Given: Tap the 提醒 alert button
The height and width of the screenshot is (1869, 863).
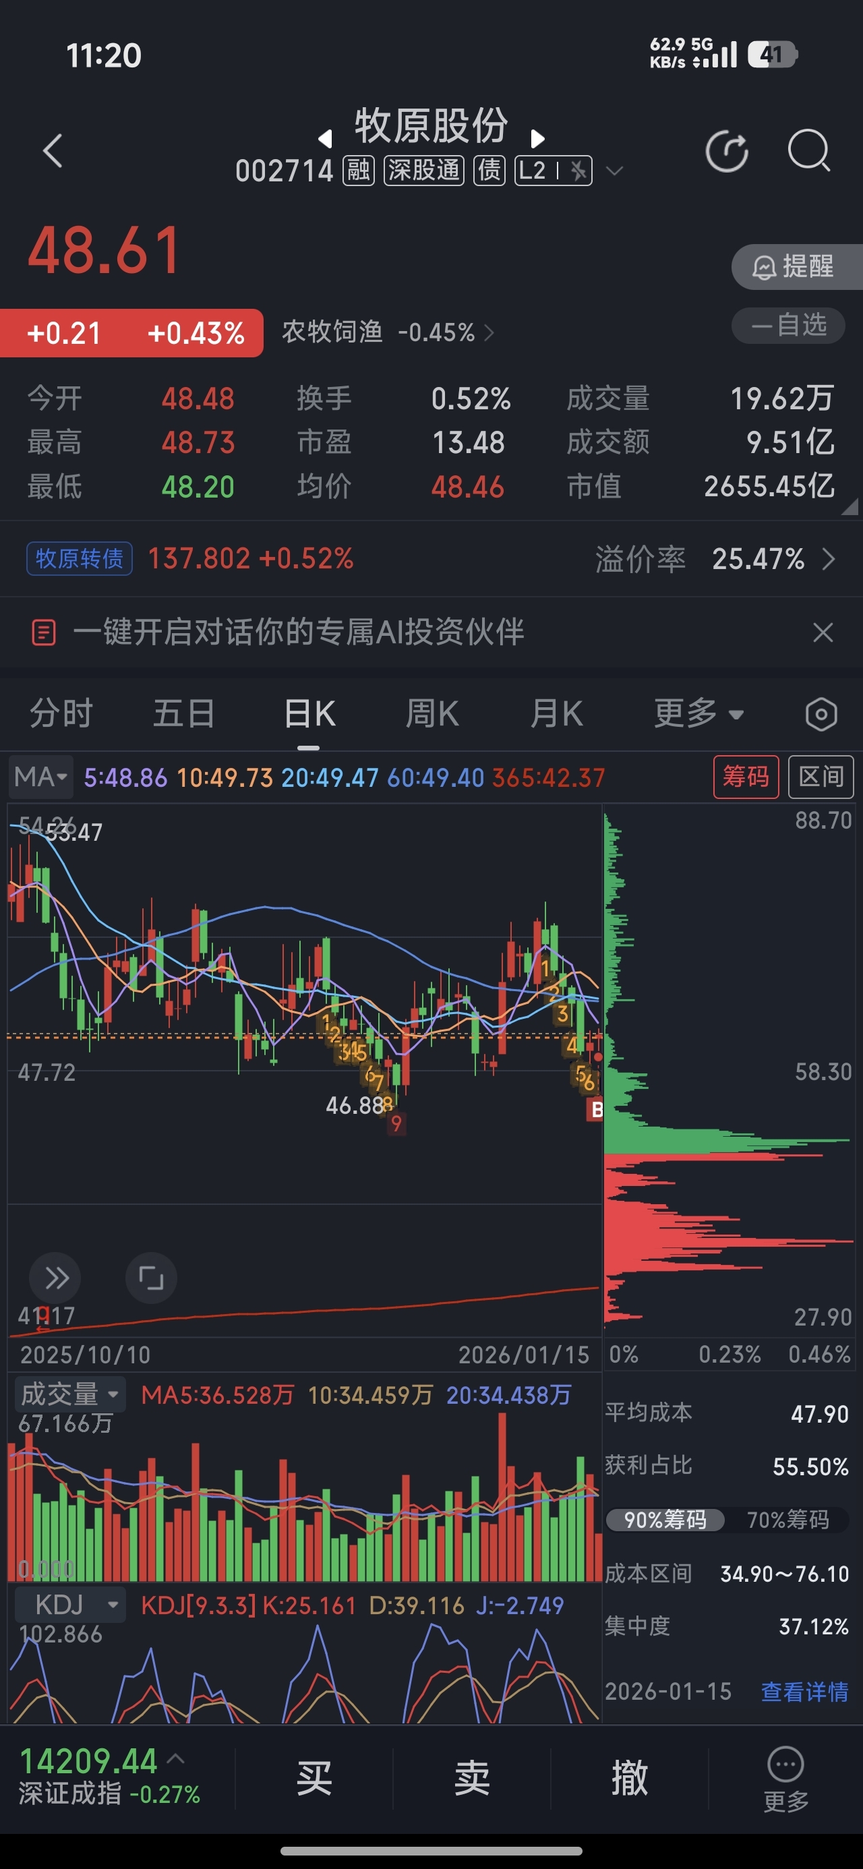Looking at the screenshot, I should [796, 266].
